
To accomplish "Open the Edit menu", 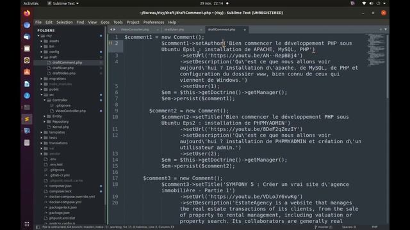I will coord(49,22).
